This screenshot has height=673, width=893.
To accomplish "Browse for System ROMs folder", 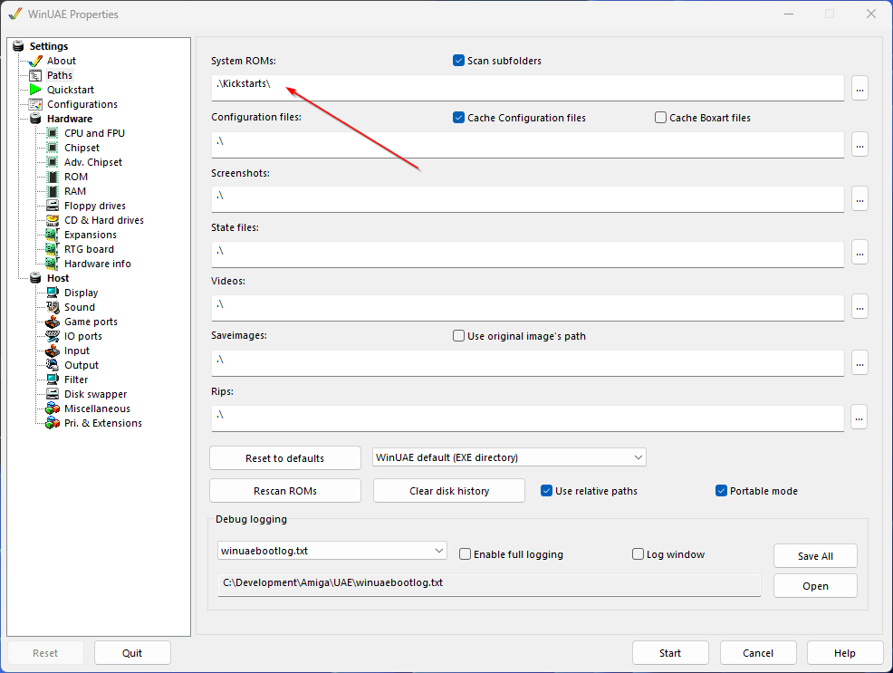I will 860,88.
